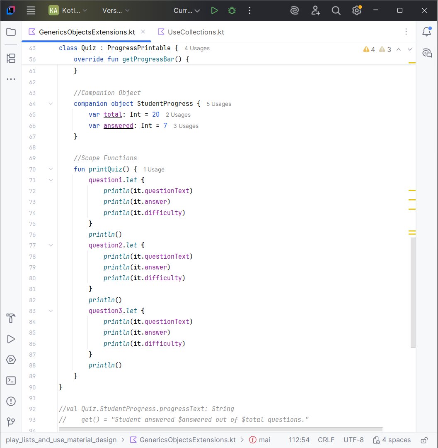The width and height of the screenshot is (438, 448).
Task: Open the Structure tool window
Action: pos(11,58)
